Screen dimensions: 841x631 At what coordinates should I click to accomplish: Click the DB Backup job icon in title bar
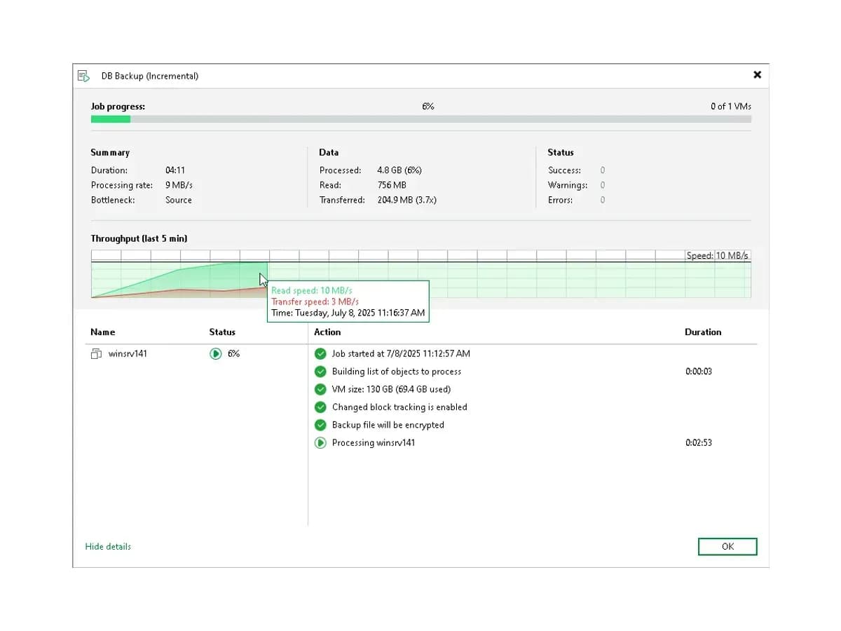point(83,76)
